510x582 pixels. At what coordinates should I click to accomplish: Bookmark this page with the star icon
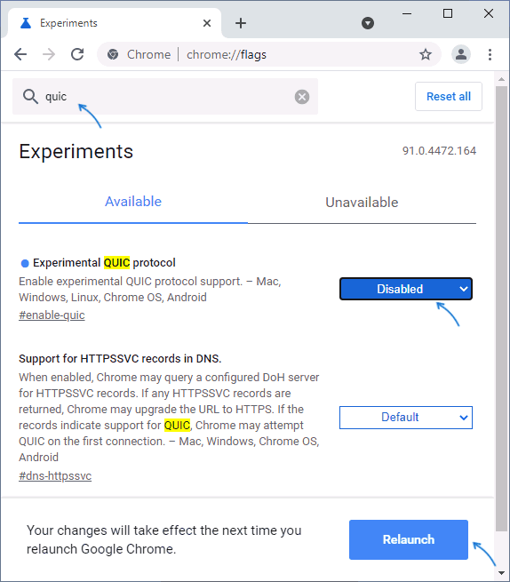tap(426, 54)
